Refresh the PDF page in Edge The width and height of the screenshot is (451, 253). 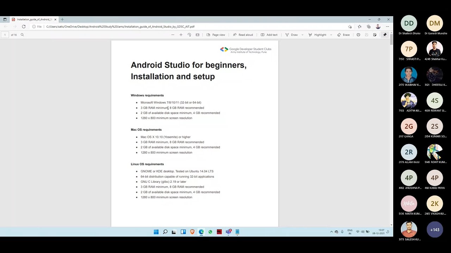24,27
